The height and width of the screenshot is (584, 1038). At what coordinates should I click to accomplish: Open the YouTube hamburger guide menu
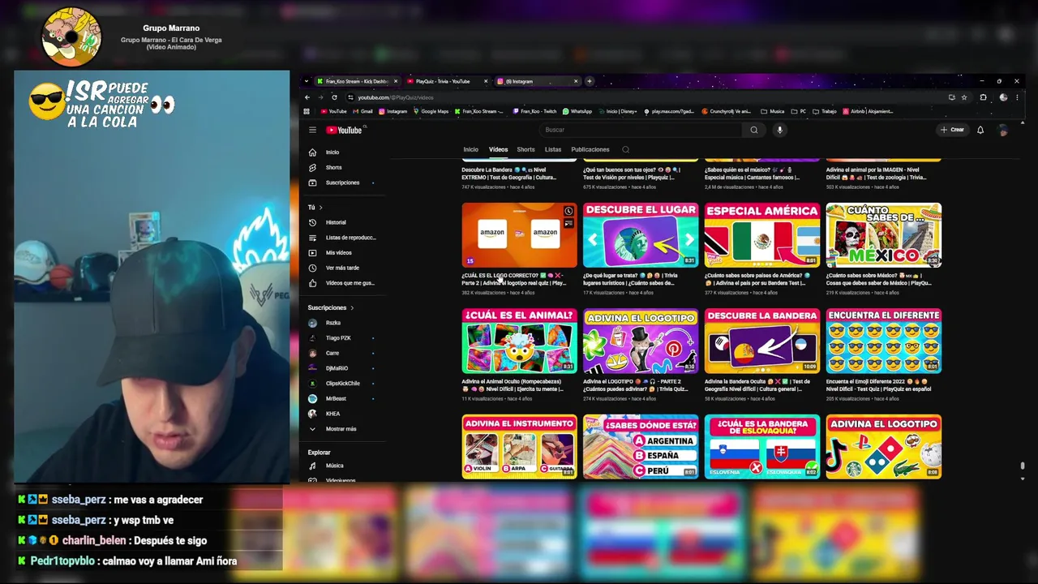pos(312,130)
